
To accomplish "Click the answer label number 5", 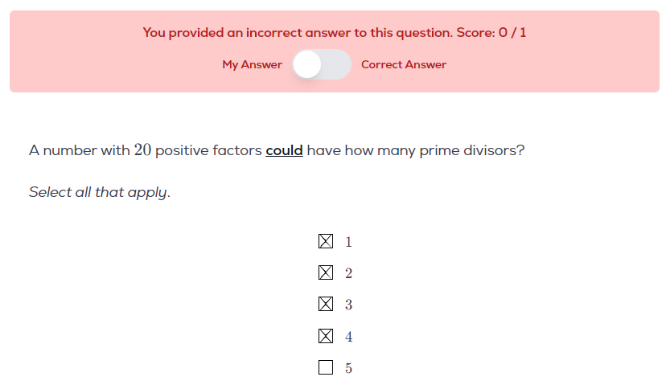I will tap(348, 368).
